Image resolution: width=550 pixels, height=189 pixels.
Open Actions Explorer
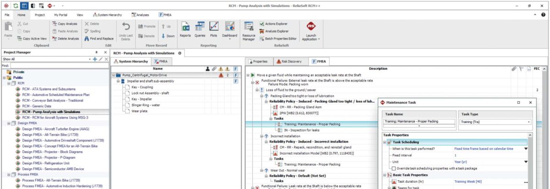coord(274,24)
